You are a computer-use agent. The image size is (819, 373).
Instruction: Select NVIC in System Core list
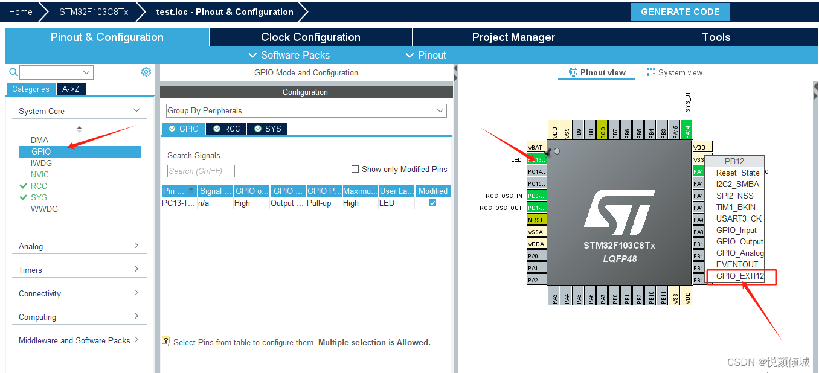coord(40,174)
